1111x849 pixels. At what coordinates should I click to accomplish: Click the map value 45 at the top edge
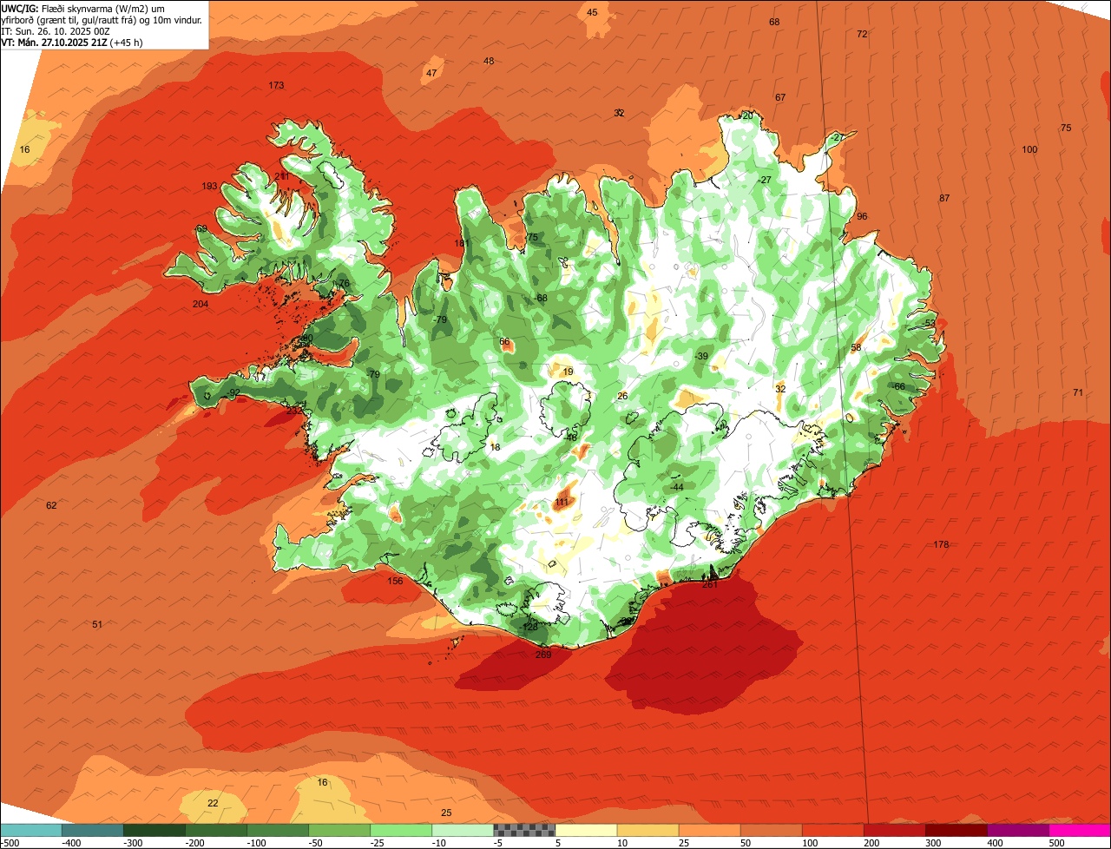(x=592, y=12)
